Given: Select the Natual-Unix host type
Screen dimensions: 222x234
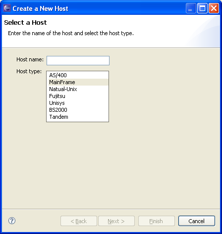Looking at the screenshot, I should pyautogui.click(x=78, y=89).
